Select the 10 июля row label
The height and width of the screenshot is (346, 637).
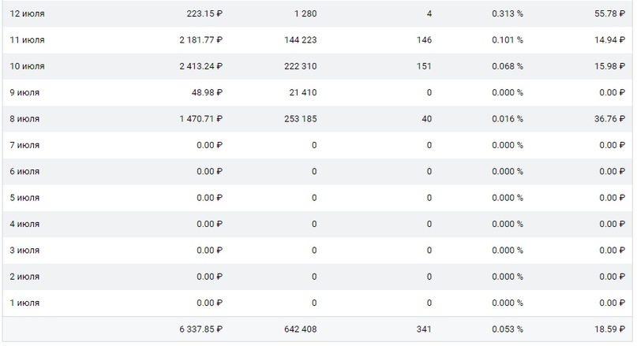[27, 66]
